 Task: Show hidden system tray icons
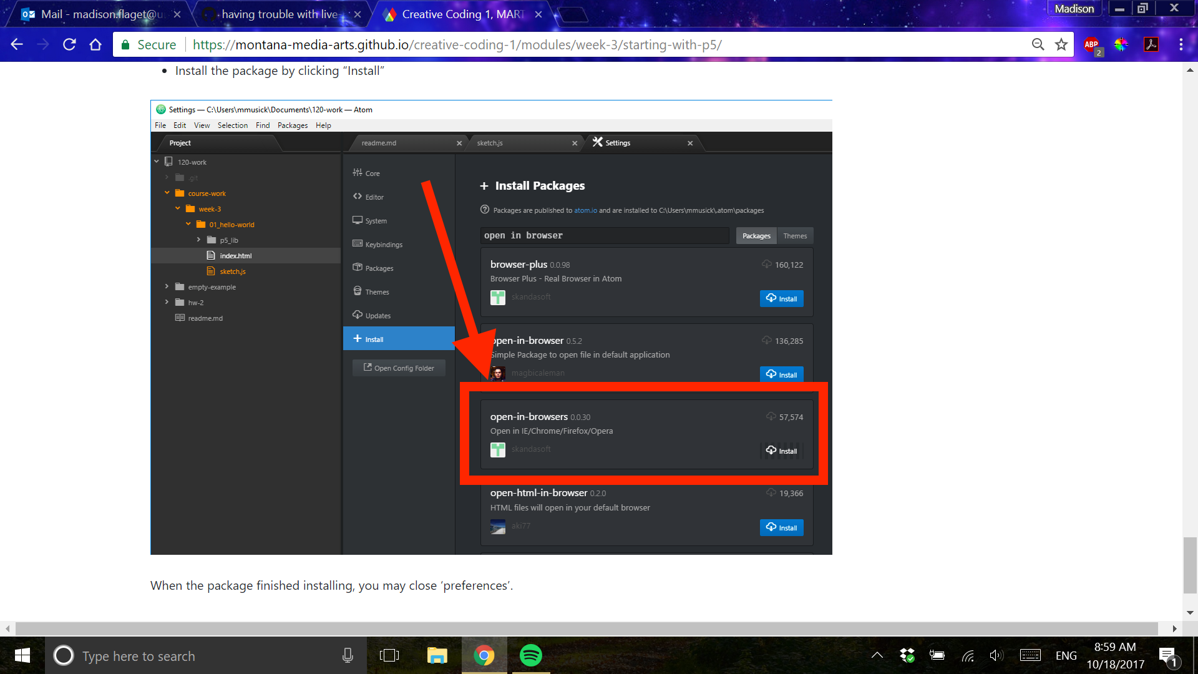(x=877, y=655)
